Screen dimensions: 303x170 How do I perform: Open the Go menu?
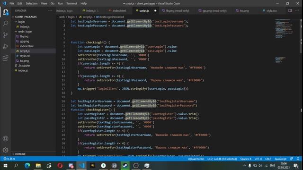53,3
